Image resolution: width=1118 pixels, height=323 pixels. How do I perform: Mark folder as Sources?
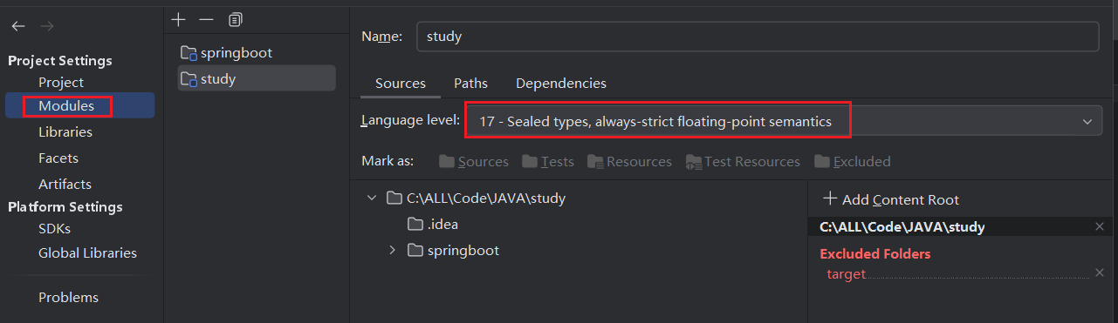point(474,161)
